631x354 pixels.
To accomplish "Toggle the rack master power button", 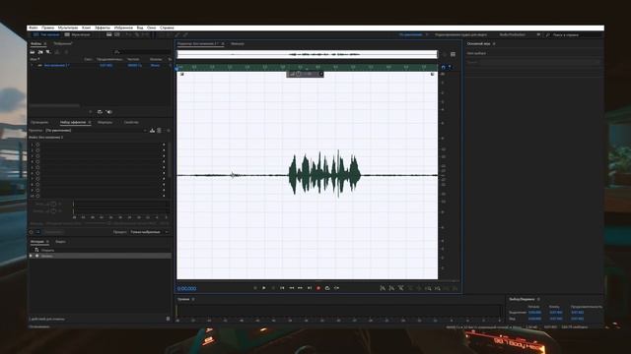I will coord(32,232).
